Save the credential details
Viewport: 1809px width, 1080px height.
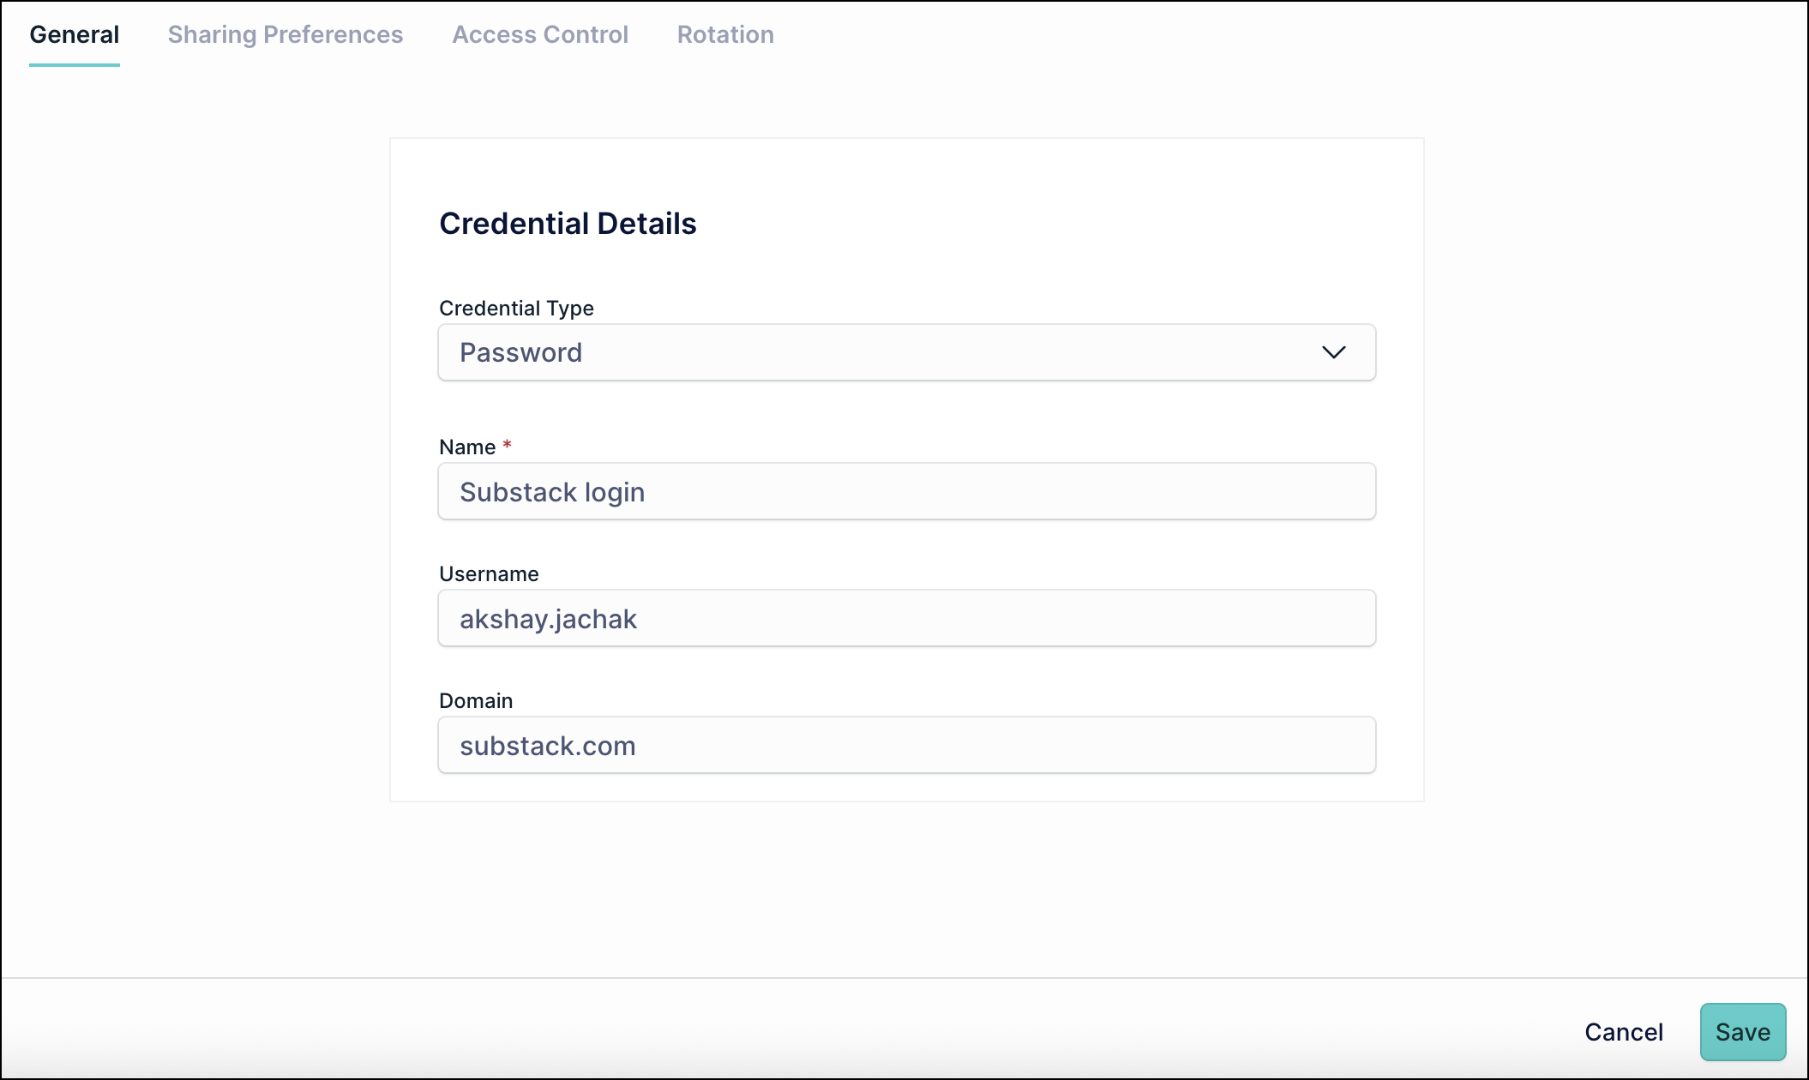pyautogui.click(x=1740, y=1031)
